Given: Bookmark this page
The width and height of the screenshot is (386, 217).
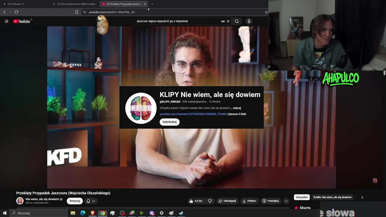Looking at the screenshot, I should [77, 12].
